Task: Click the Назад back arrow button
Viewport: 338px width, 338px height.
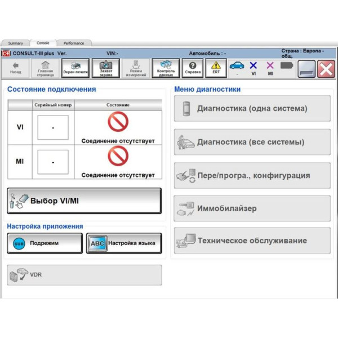Action: click(15, 68)
